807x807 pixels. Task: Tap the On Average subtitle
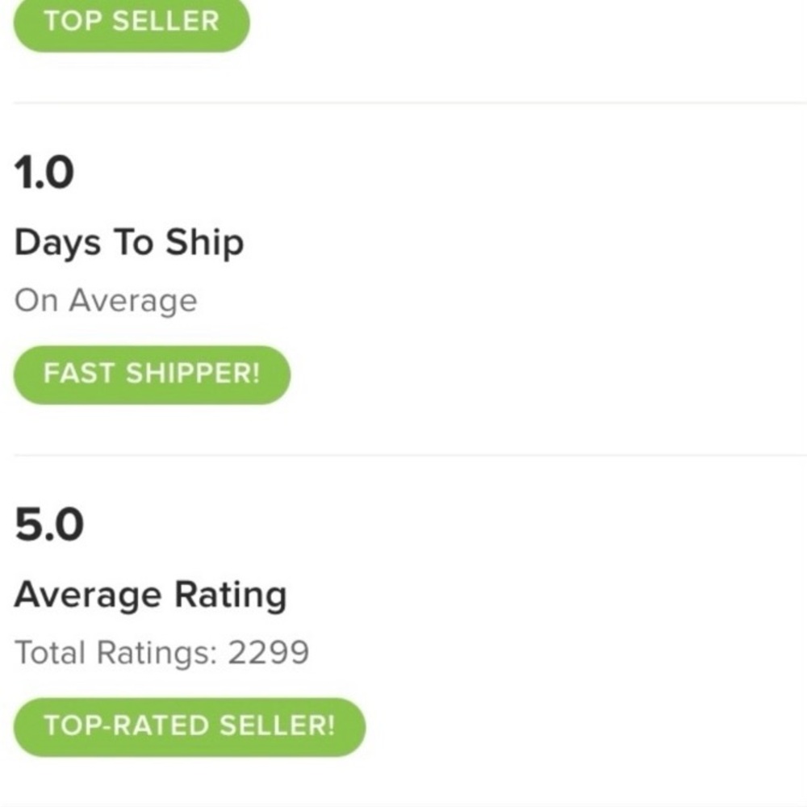[106, 301]
